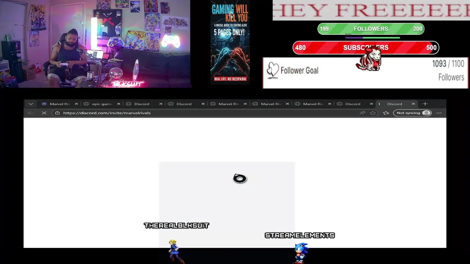Image resolution: width=470 pixels, height=264 pixels.
Task: Click the STREAMELEMENTS name label
Action: 300,235
